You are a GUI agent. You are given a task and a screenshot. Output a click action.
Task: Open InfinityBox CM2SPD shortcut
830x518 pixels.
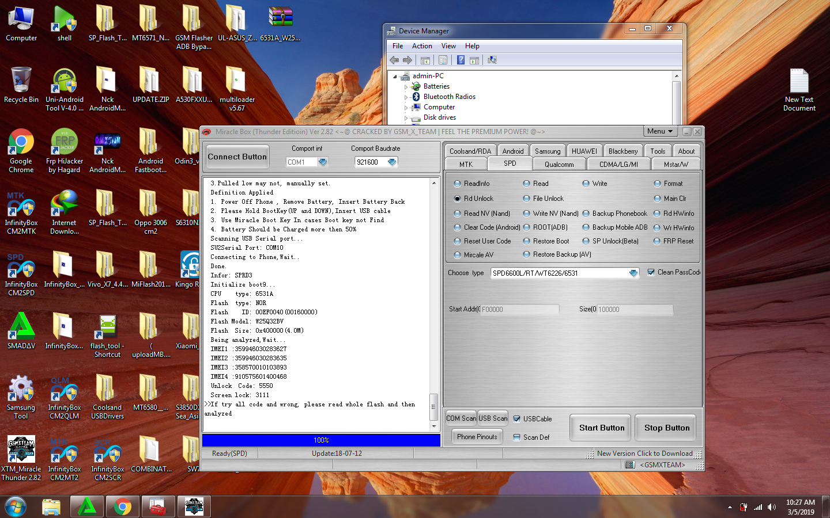point(21,274)
